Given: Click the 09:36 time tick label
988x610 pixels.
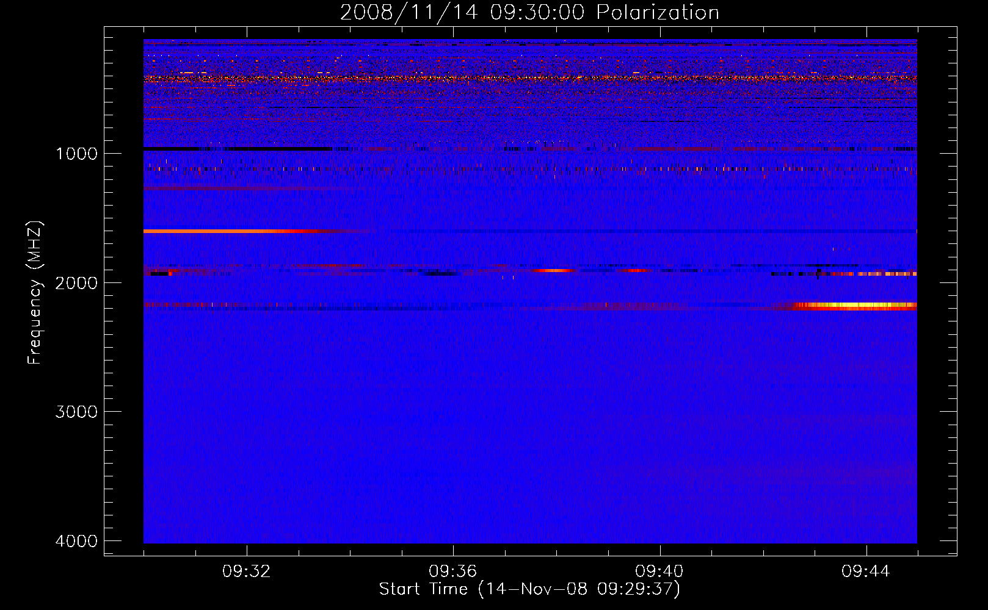Looking at the screenshot, I should coord(453,572).
